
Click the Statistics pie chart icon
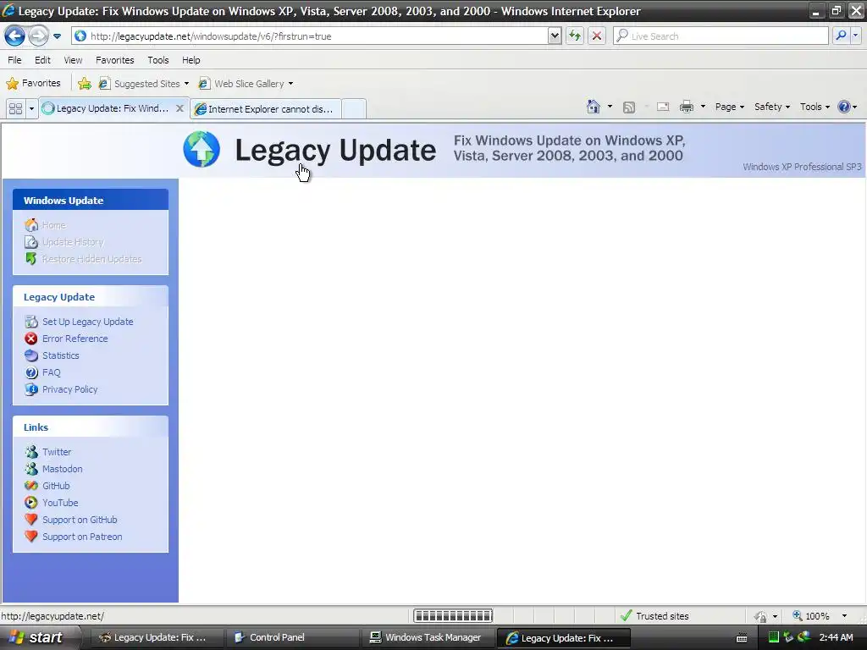pos(31,355)
